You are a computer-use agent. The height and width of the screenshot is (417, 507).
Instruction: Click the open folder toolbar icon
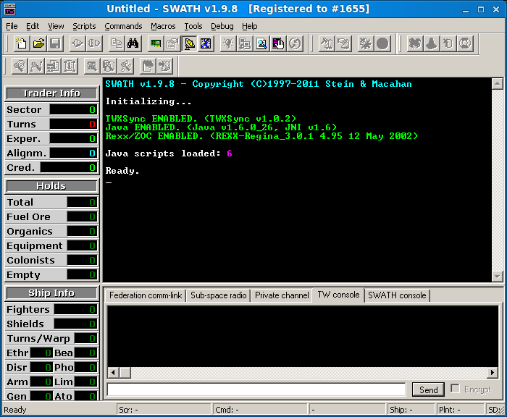(38, 44)
